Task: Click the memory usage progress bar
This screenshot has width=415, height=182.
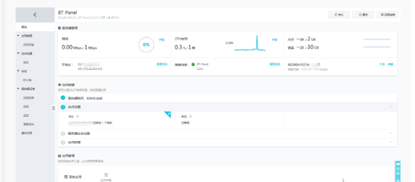Action: 377,40
